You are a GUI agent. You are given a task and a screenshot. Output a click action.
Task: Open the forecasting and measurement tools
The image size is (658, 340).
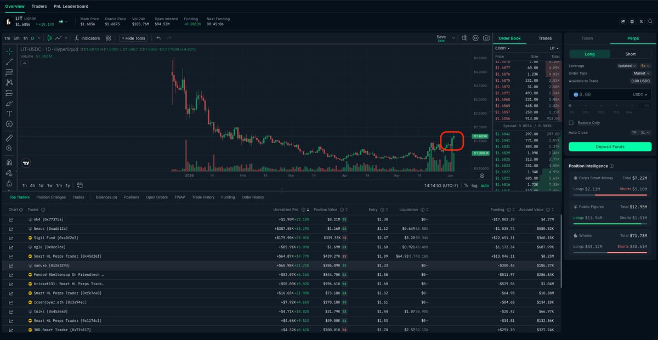[x=9, y=93]
